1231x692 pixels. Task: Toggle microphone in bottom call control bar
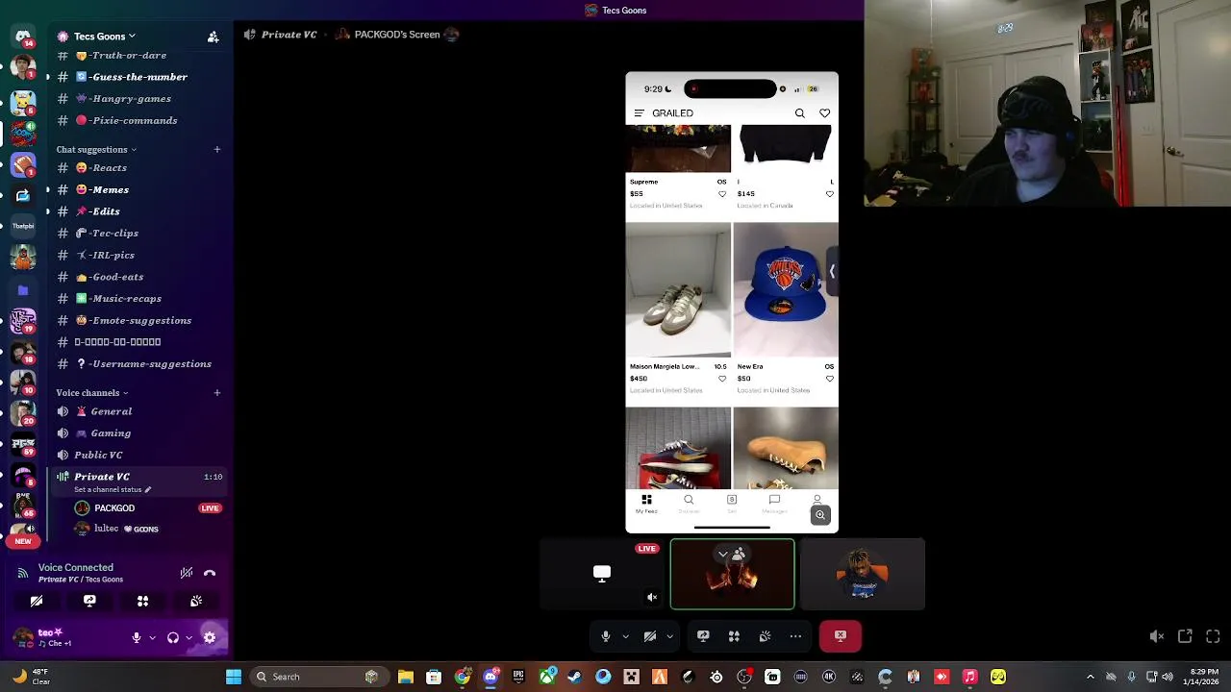pyautogui.click(x=606, y=636)
